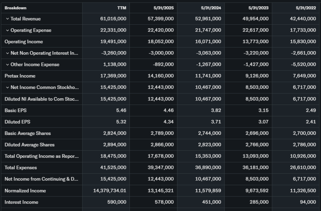
Task: Expand the Operating Expense row chevron
Action: [x=7, y=30]
